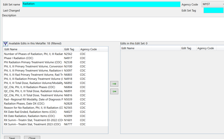224x139 pixels.
Task: Sort edit set list by Edit Name
Action: (150, 48)
